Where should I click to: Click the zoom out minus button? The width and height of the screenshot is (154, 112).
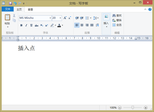120,108
